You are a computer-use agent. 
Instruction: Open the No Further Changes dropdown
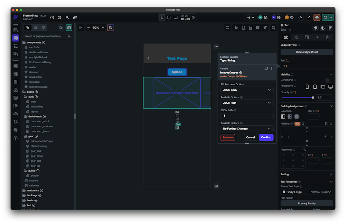point(247,129)
